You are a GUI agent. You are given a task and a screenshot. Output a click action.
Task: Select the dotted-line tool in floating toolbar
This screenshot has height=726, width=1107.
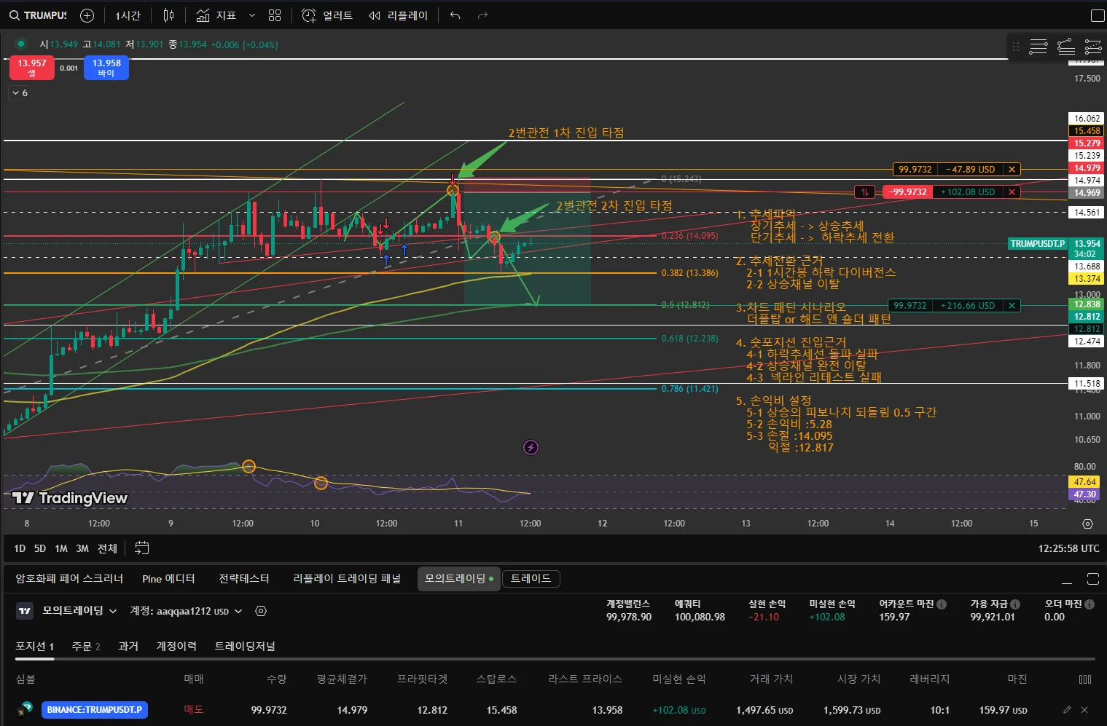click(1093, 47)
